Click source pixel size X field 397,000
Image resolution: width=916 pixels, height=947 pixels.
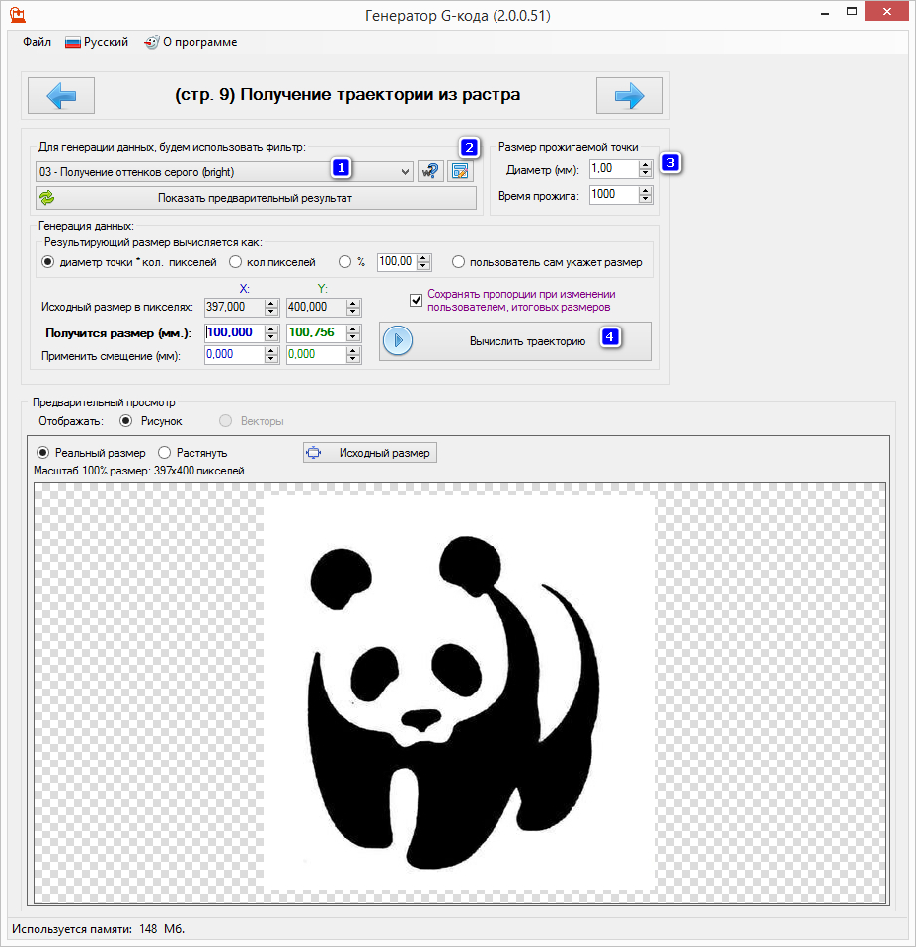235,308
